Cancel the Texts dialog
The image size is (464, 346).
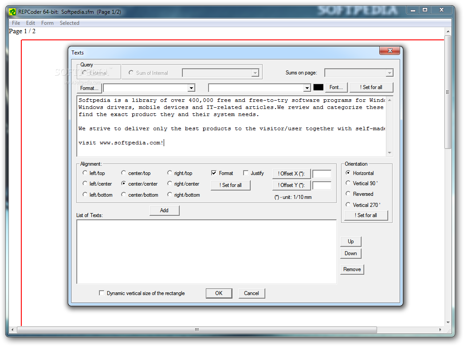[252, 293]
